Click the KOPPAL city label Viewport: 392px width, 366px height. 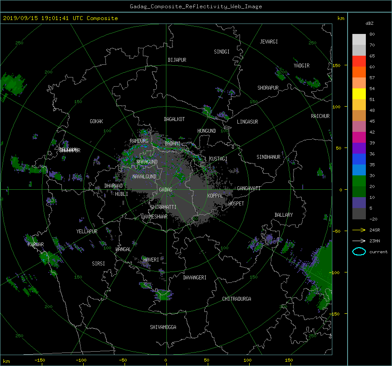[x=215, y=196]
